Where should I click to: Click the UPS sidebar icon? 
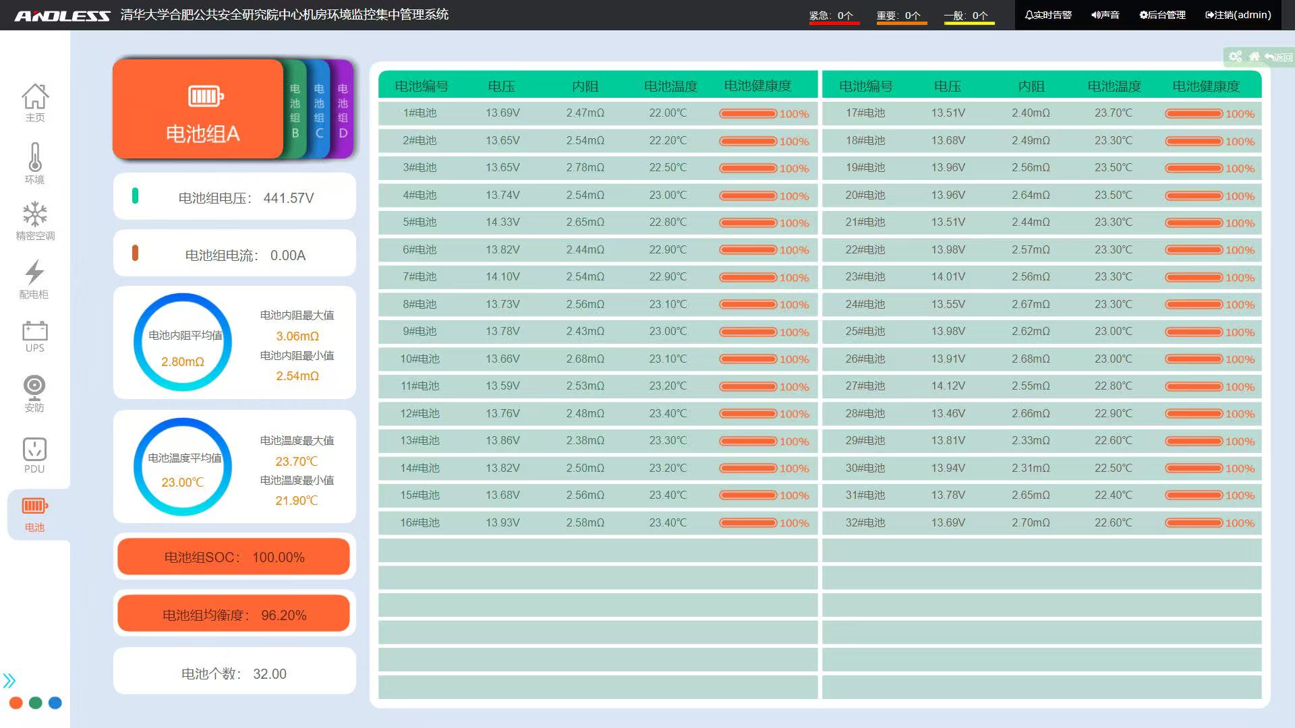coord(35,336)
